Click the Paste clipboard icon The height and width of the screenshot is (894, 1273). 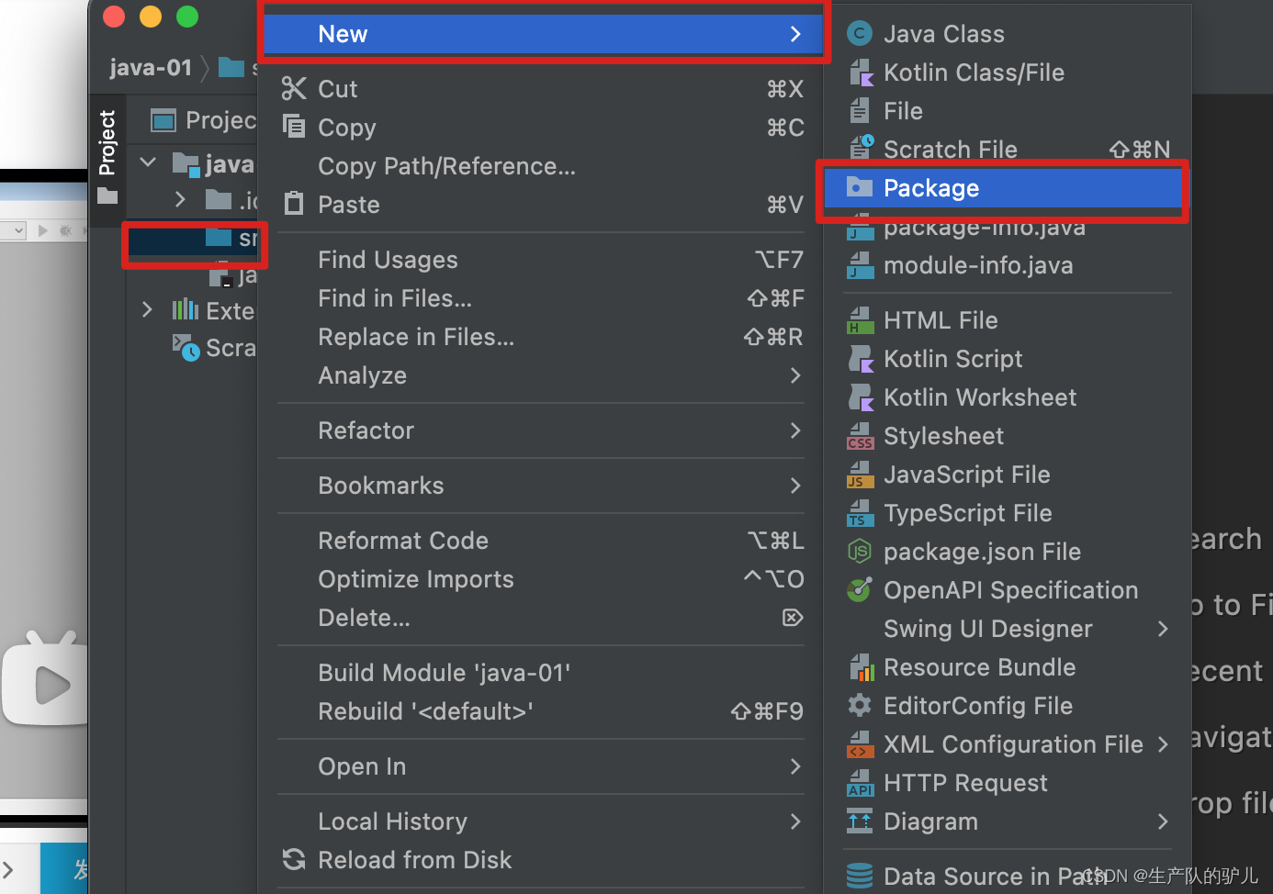pyautogui.click(x=294, y=203)
